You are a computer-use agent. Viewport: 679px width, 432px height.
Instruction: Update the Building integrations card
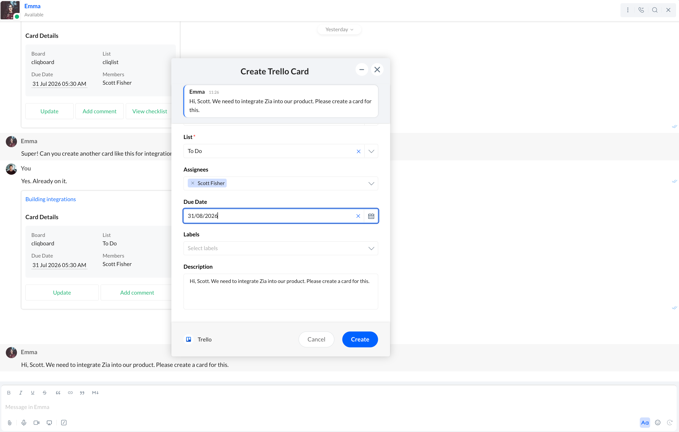[62, 292]
